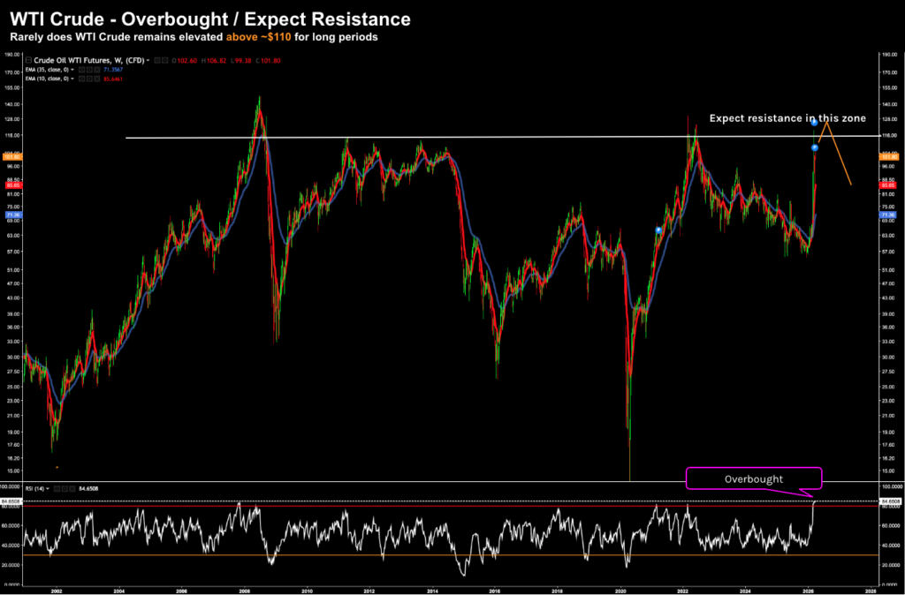Select the blue P marker near 2021

(x=658, y=230)
